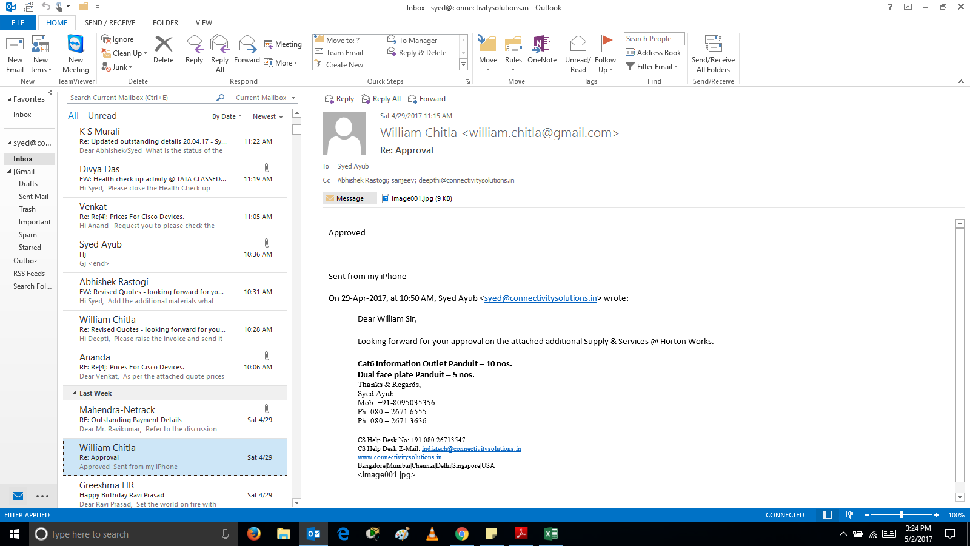Toggle Unread/Read status of message
Screen dimensions: 970x546
click(x=578, y=54)
